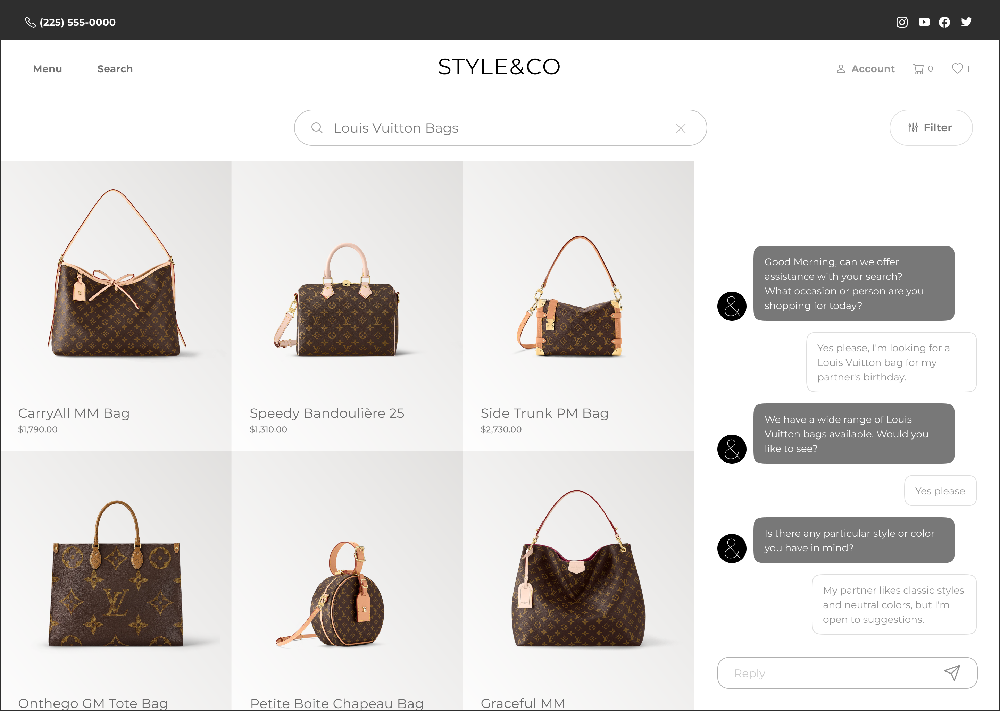Image resolution: width=1000 pixels, height=711 pixels.
Task: Click the magnifier icon in search bar
Action: pos(317,128)
